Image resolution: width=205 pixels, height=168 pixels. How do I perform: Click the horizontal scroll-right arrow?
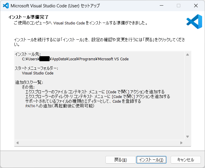point(182,143)
